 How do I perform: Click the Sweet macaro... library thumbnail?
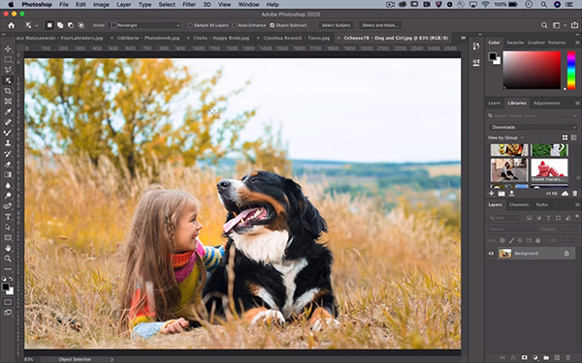[549, 170]
